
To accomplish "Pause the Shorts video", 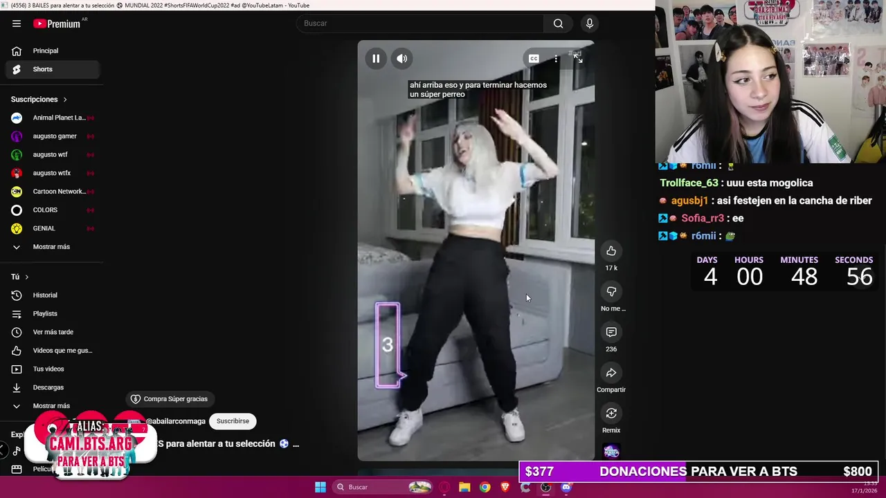I will pos(376,59).
